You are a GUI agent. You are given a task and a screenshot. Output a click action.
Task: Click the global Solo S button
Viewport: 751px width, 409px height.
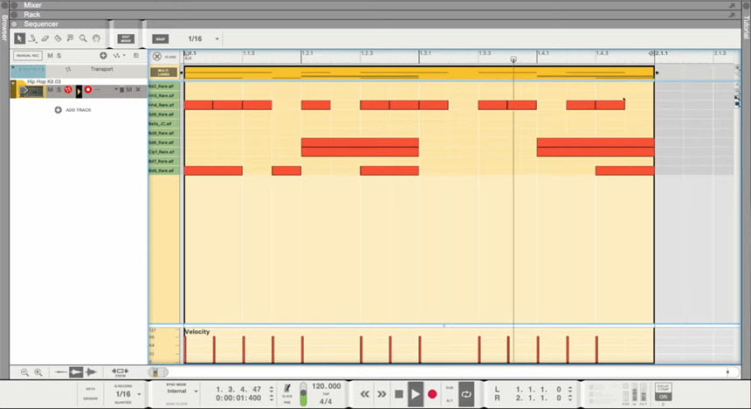pos(59,56)
